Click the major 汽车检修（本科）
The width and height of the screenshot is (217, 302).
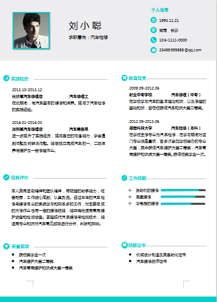click(x=186, y=128)
